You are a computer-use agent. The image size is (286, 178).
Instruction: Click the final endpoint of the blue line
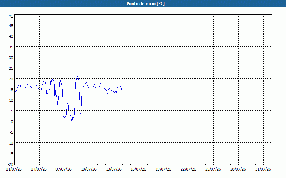(122, 93)
